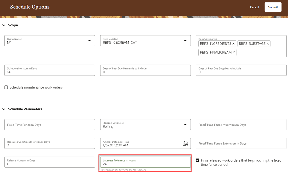
Task: Click the Schedule Parameters heading text
Action: [25, 109]
